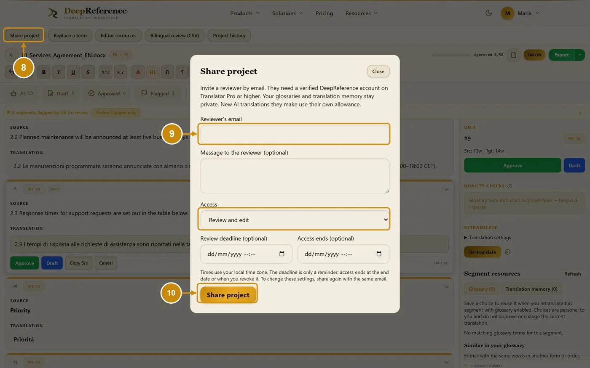Apply superscript X^2 formatting
590x368 pixels.
[105, 72]
